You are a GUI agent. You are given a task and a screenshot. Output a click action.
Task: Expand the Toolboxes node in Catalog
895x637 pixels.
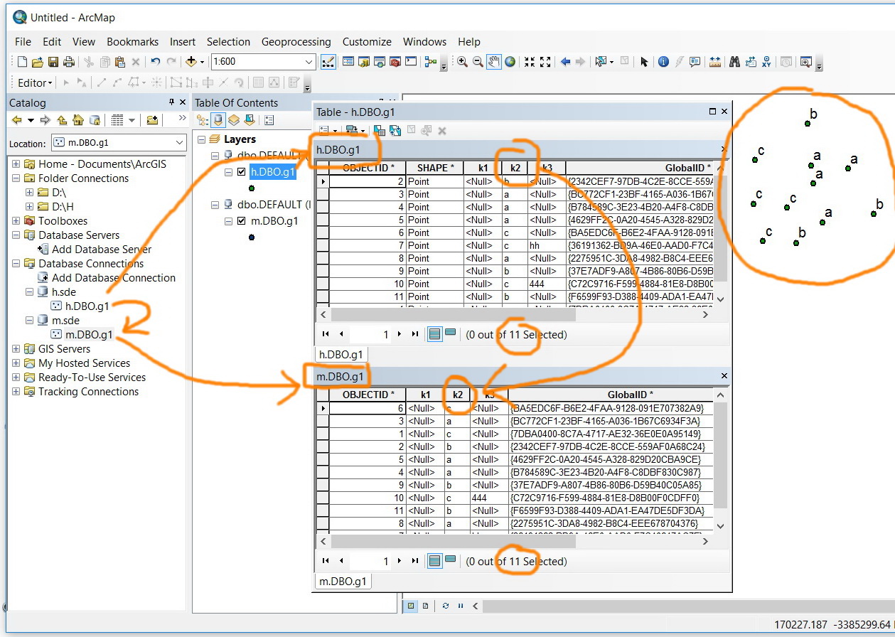pyautogui.click(x=16, y=221)
